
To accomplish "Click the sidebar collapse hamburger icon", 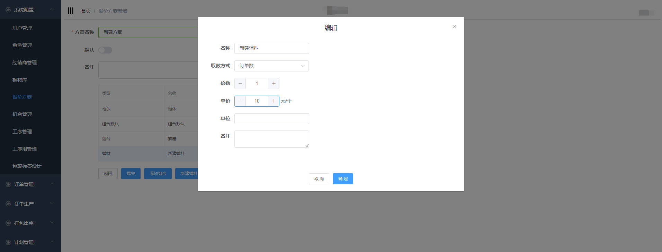I will 71,11.
